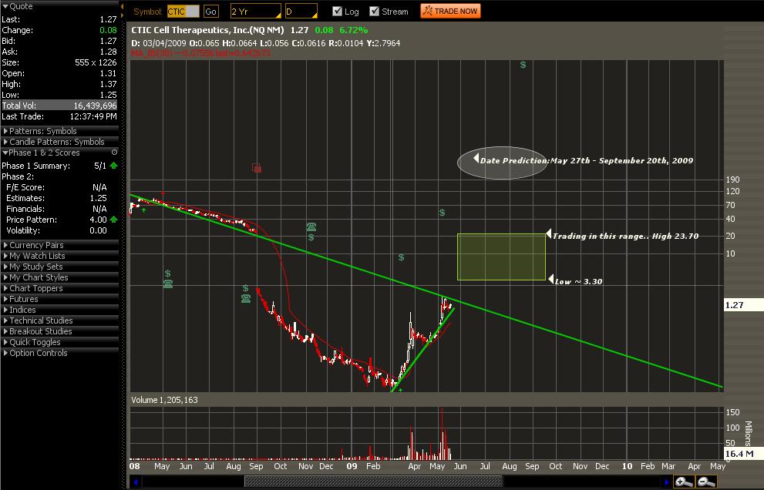Click the left scroll arrow below chart

[x=136, y=482]
